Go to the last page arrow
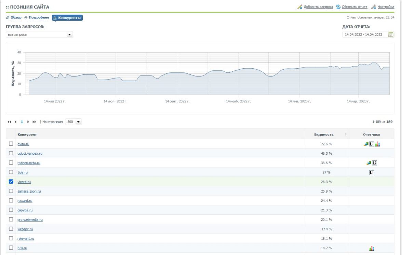The height and width of the screenshot is (255, 402). [34, 122]
